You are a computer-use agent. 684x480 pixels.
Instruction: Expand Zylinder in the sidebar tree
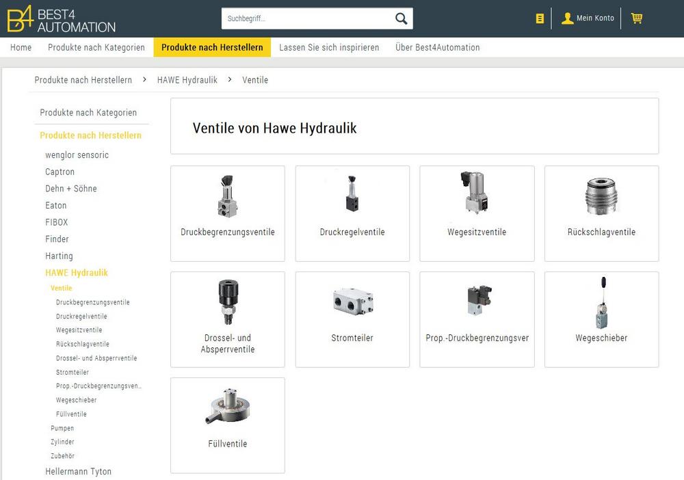(x=62, y=442)
